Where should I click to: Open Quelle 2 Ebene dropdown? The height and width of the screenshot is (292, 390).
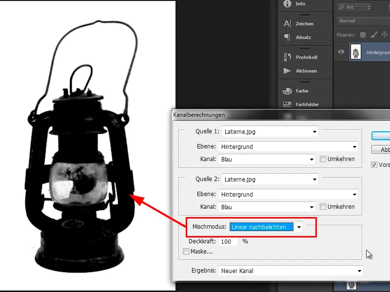(288, 194)
